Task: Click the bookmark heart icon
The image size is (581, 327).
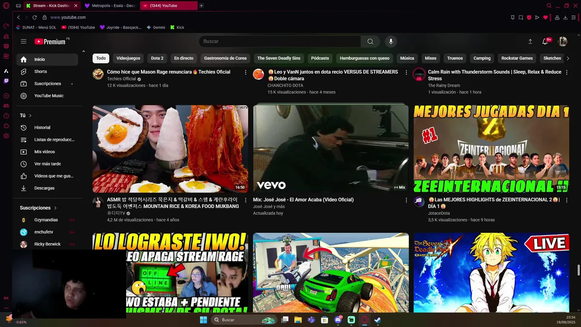Action: (546, 17)
